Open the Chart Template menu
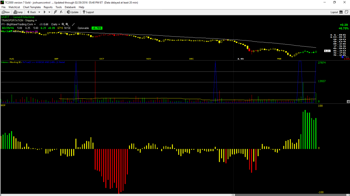This screenshot has width=350, height=196. pos(32,7)
